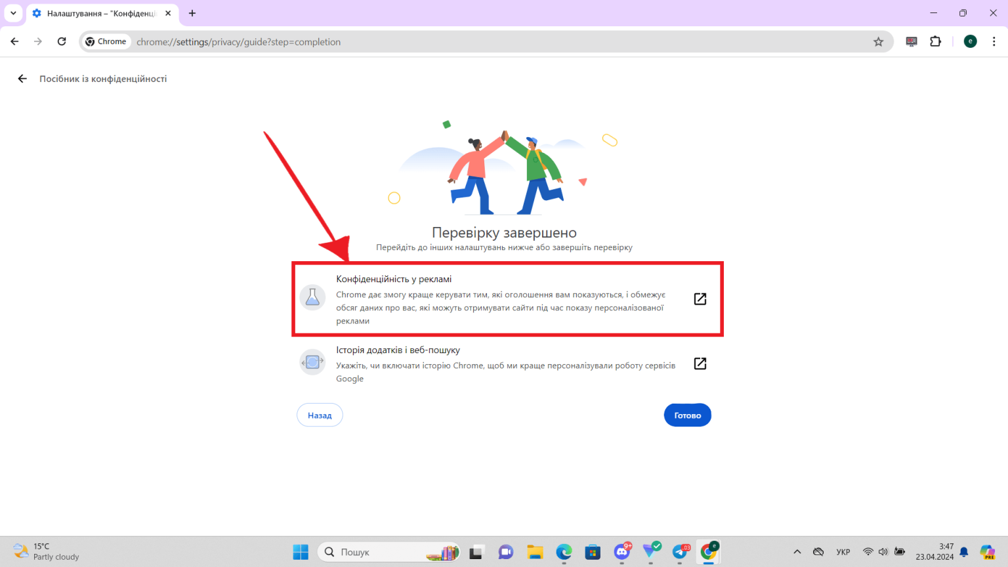Click the Chrome profile avatar

click(970, 41)
